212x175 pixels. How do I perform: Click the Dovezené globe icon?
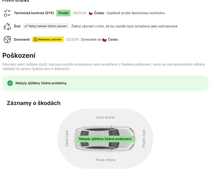[7, 40]
